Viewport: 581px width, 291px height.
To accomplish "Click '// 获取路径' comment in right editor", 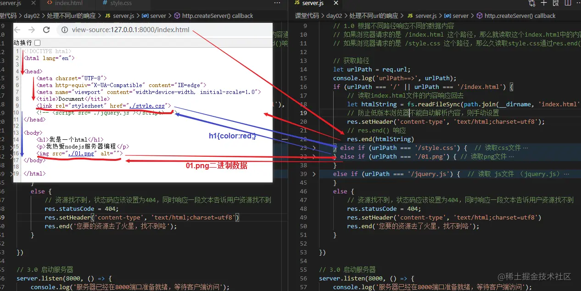I will pyautogui.click(x=351, y=61).
